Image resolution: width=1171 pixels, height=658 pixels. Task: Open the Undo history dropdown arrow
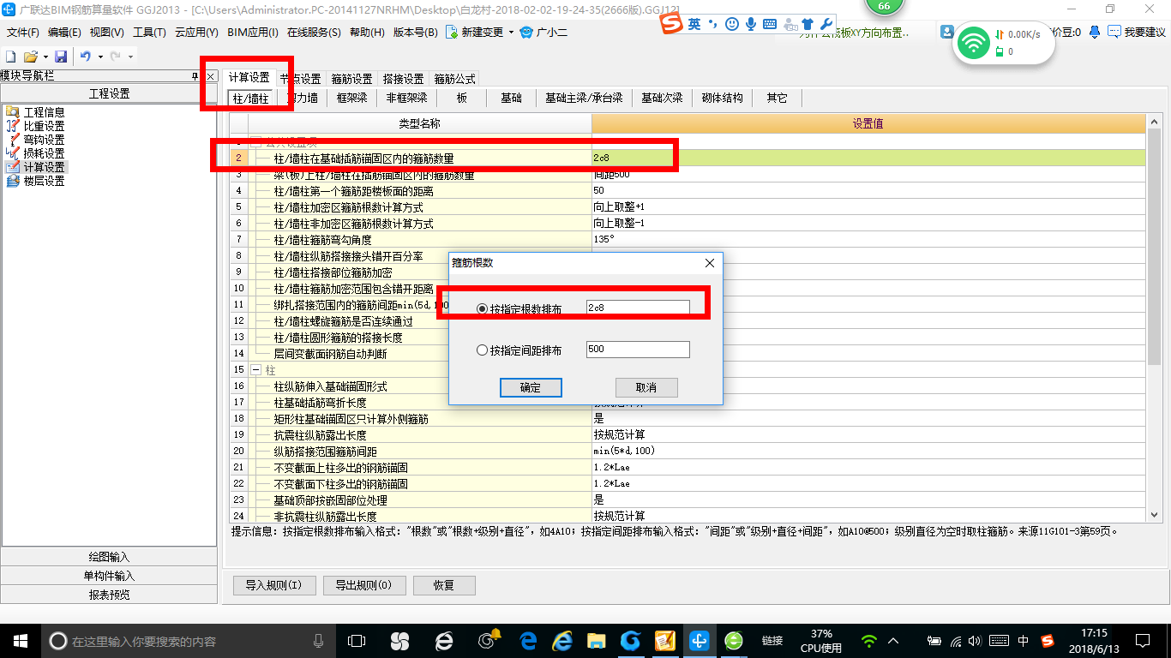tap(99, 57)
